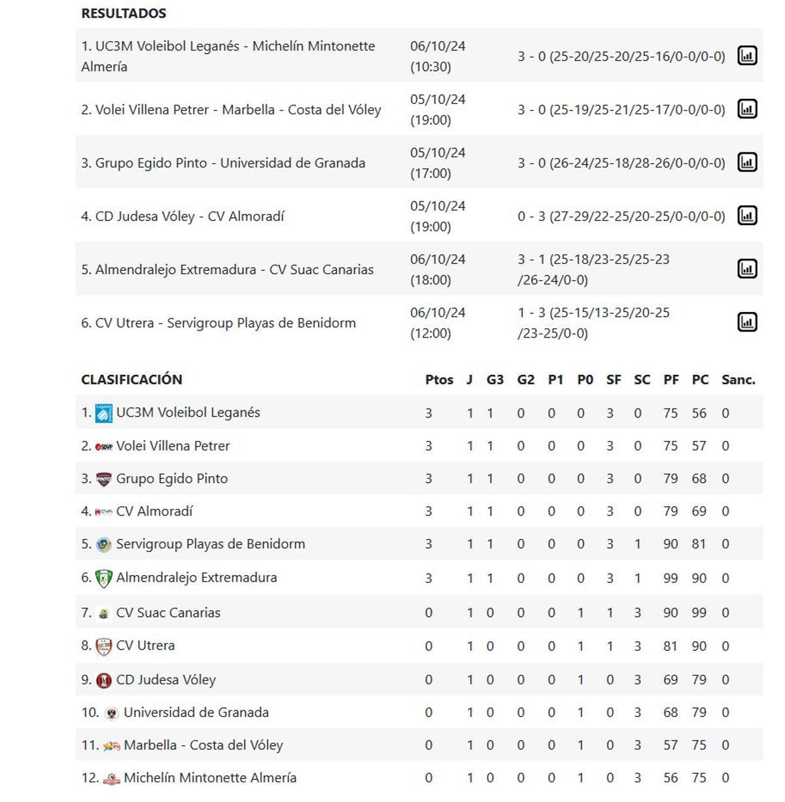
Task: Click the Universidad de Granada logo
Action: tap(110, 712)
